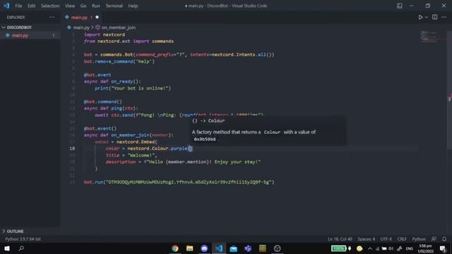Open Explorer more actions ellipsis

pyautogui.click(x=52, y=17)
